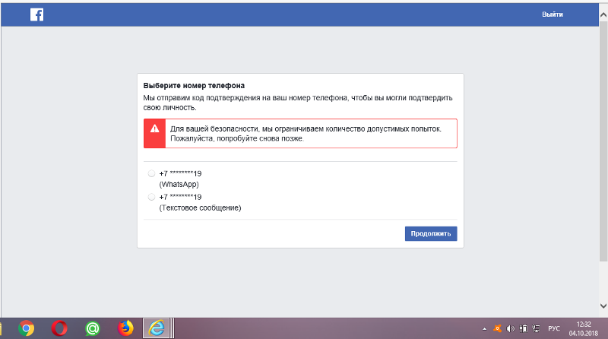Click the Выберите номер телефона heading
This screenshot has height=339, width=608.
(x=194, y=86)
